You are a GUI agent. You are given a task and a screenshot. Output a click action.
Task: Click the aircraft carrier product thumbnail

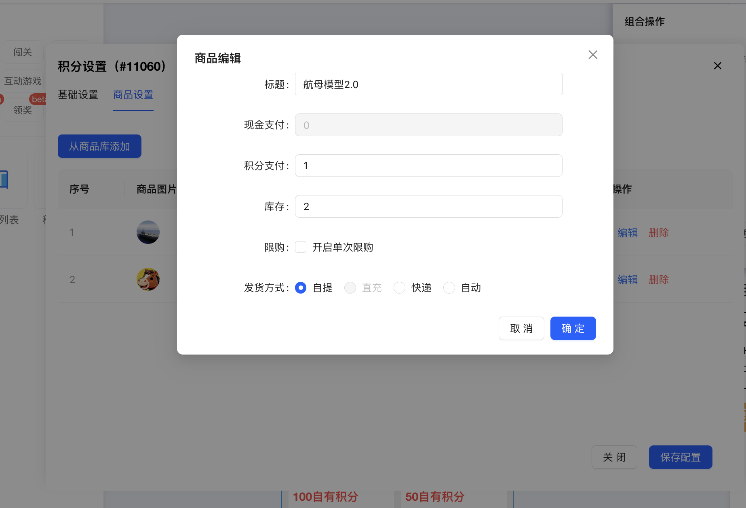pyautogui.click(x=148, y=232)
